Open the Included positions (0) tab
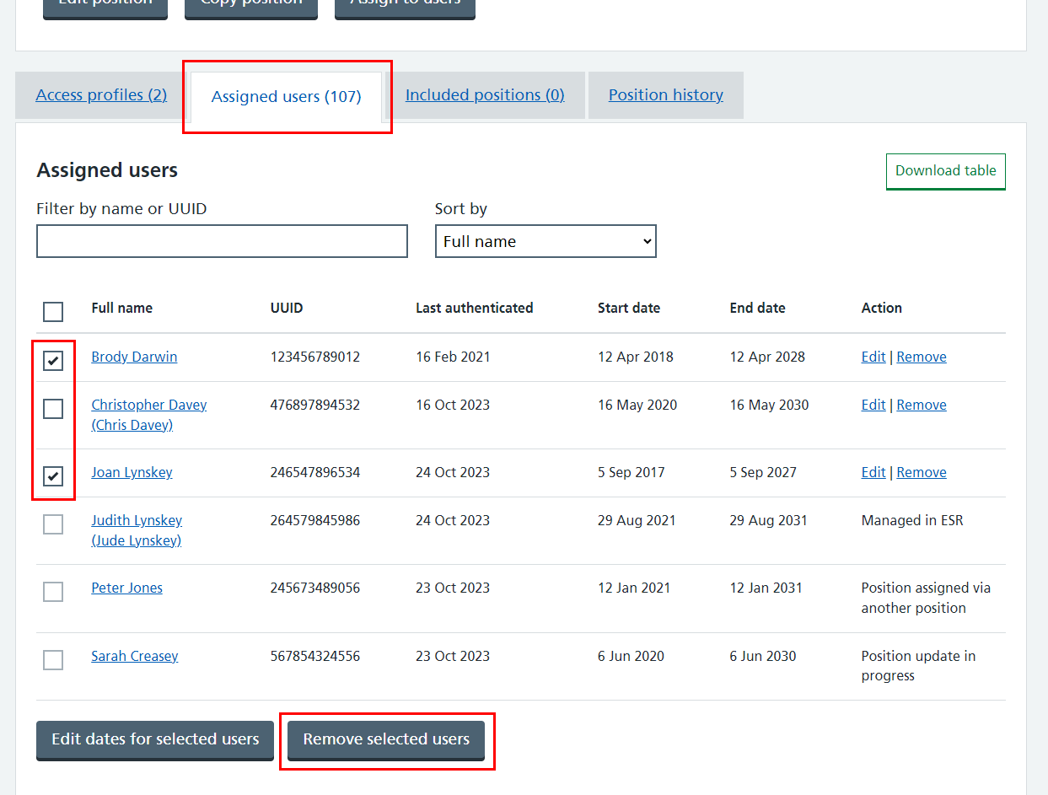 (x=485, y=95)
